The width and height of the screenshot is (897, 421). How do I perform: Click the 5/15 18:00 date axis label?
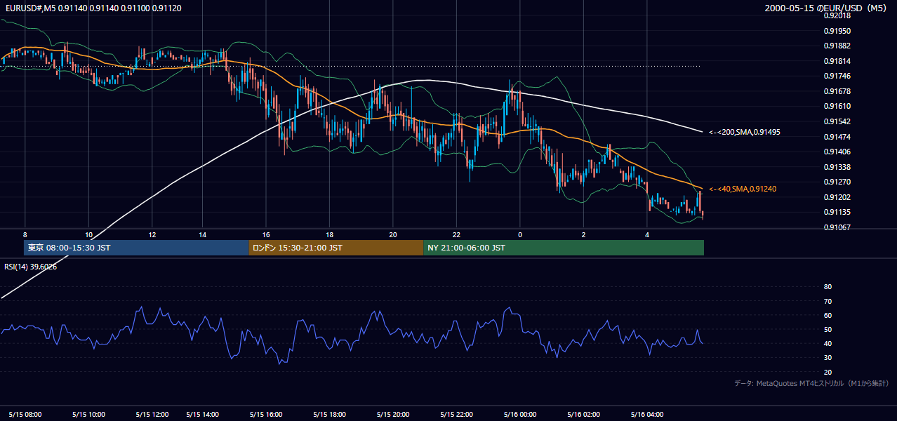[x=328, y=414]
